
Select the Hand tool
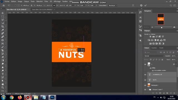3,84
